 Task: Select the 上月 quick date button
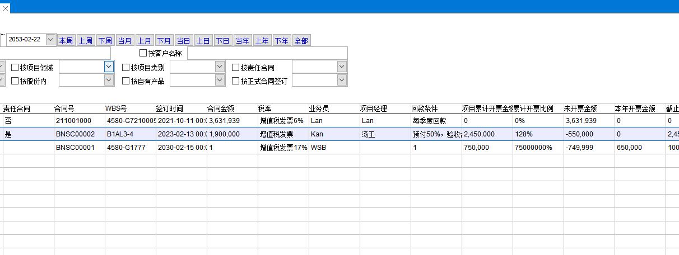pyautogui.click(x=145, y=41)
